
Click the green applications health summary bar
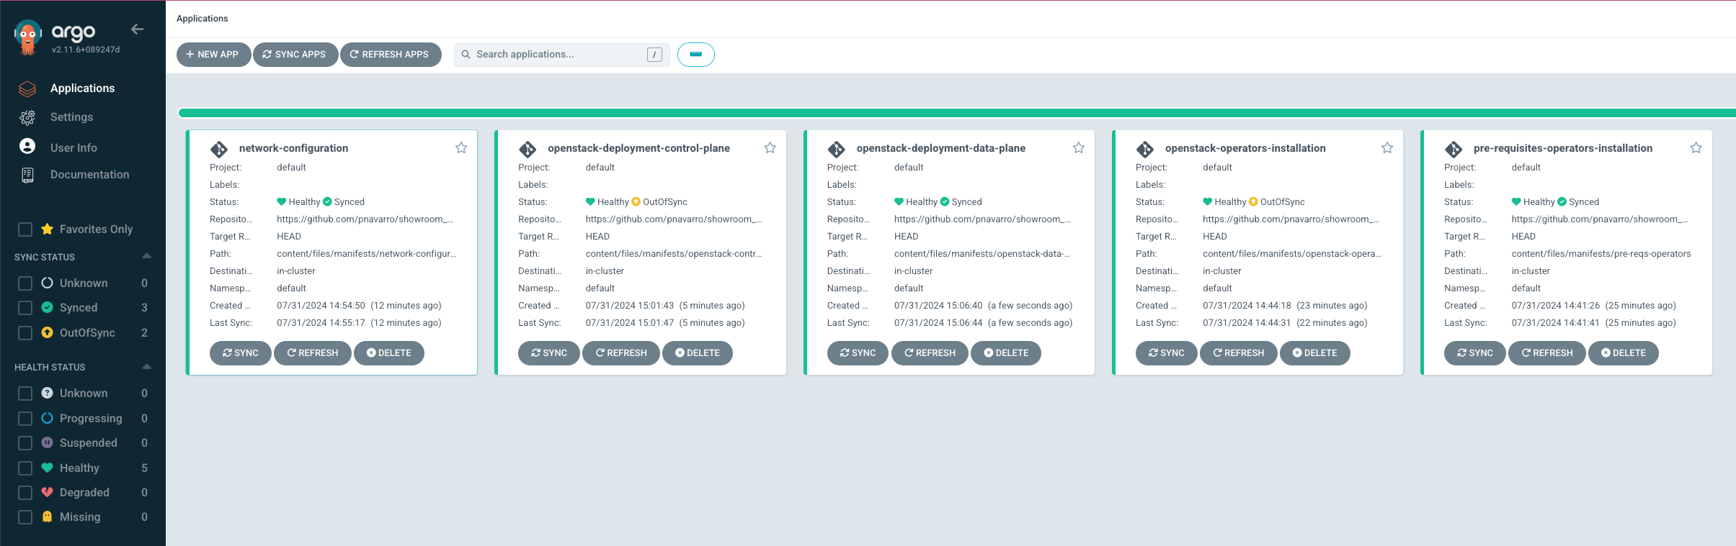click(x=957, y=113)
